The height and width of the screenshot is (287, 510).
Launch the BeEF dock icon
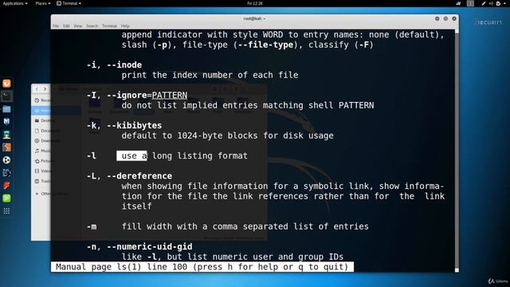tap(6, 173)
